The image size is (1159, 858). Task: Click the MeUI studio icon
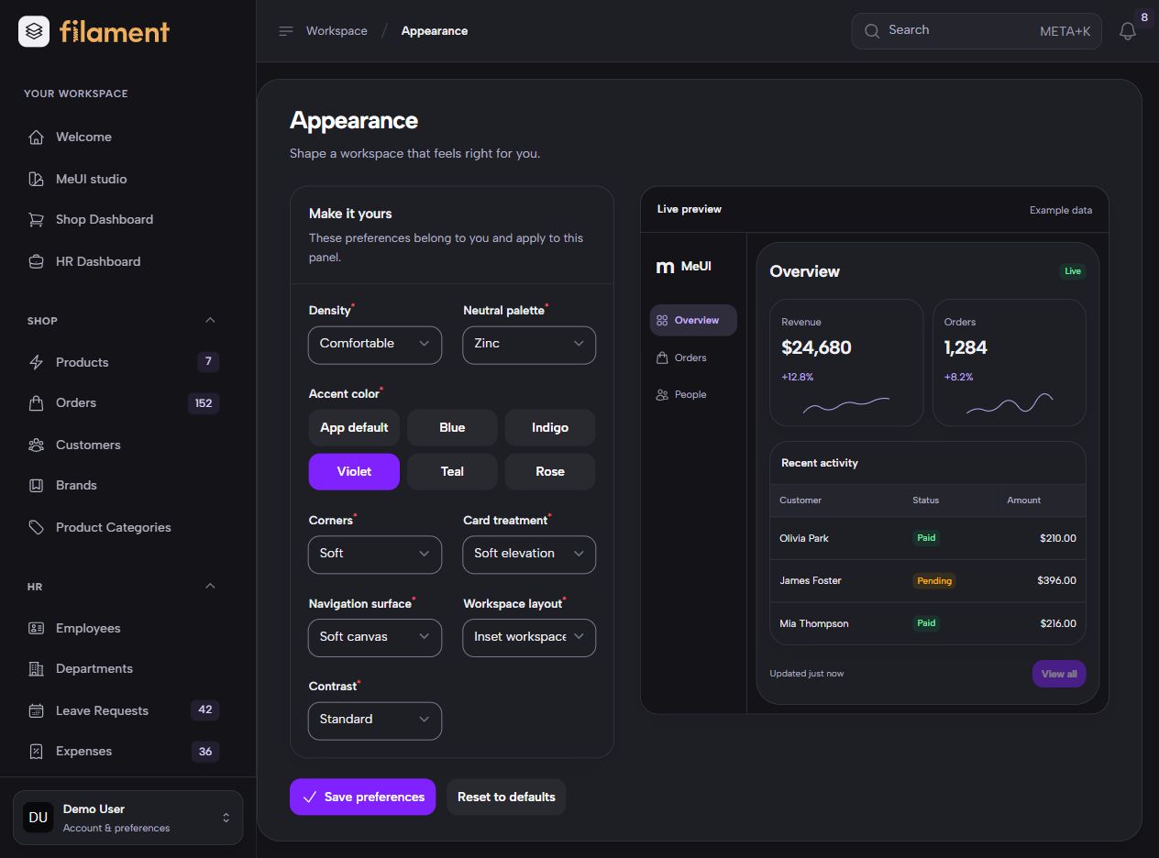point(37,179)
